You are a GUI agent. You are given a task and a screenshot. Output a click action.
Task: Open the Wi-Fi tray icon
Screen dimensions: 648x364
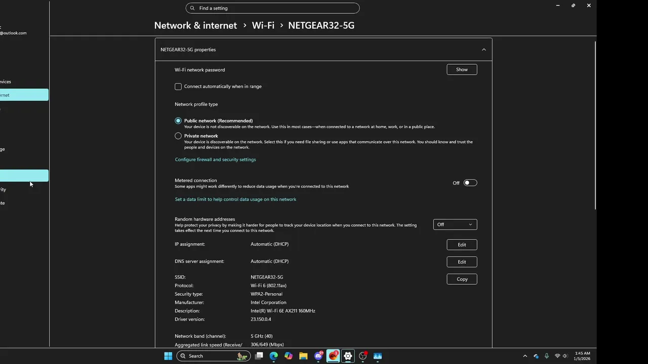click(557, 356)
